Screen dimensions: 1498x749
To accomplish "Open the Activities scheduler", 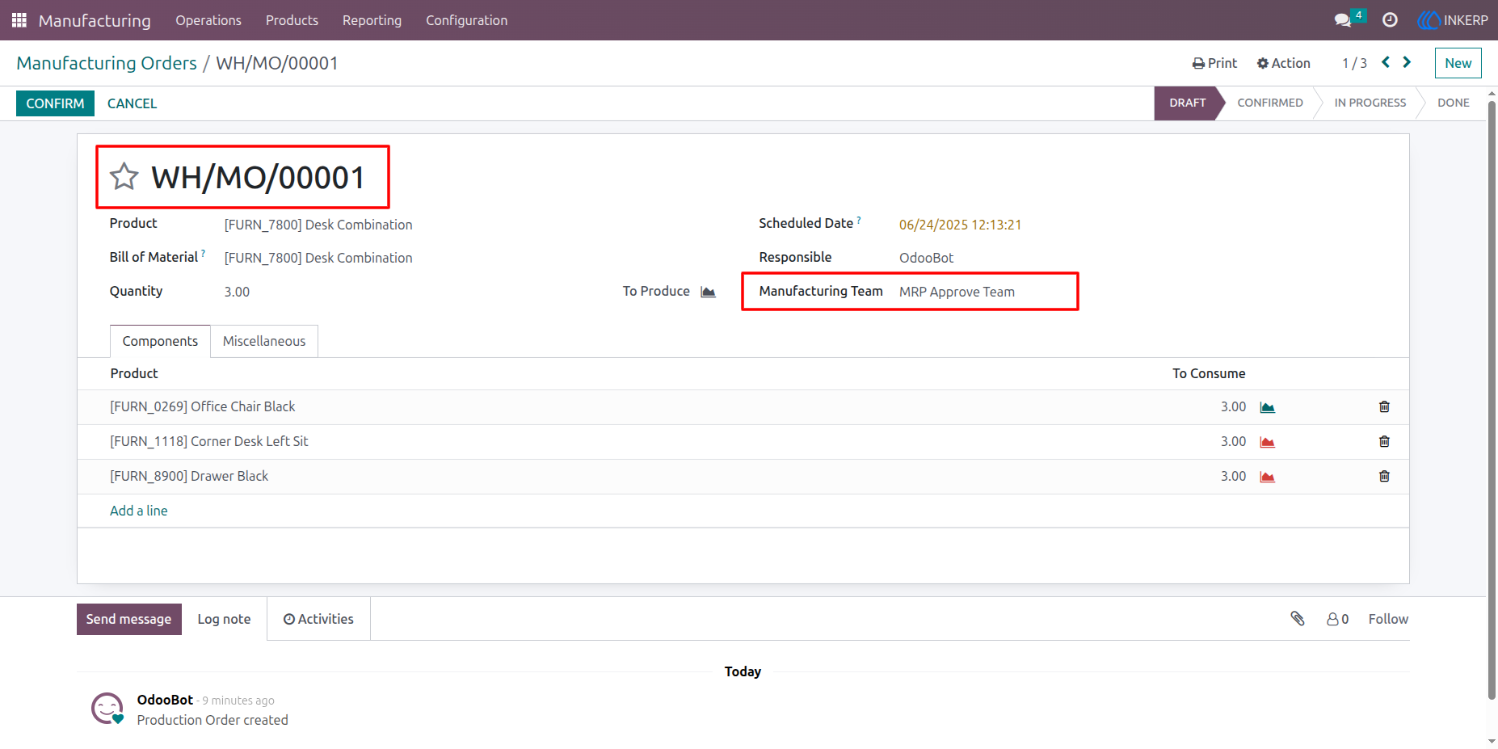I will pos(318,619).
